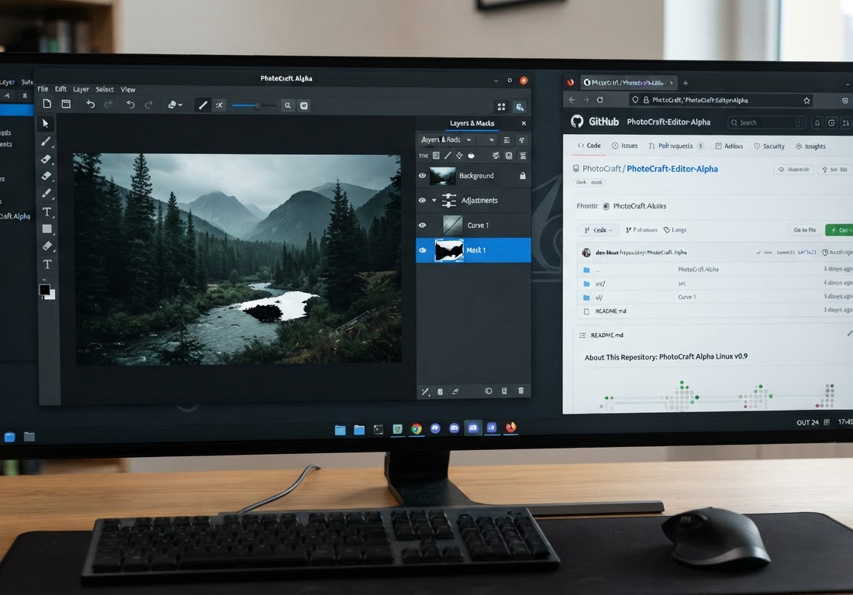Switch to the Insights tab on GitHub

click(x=810, y=146)
